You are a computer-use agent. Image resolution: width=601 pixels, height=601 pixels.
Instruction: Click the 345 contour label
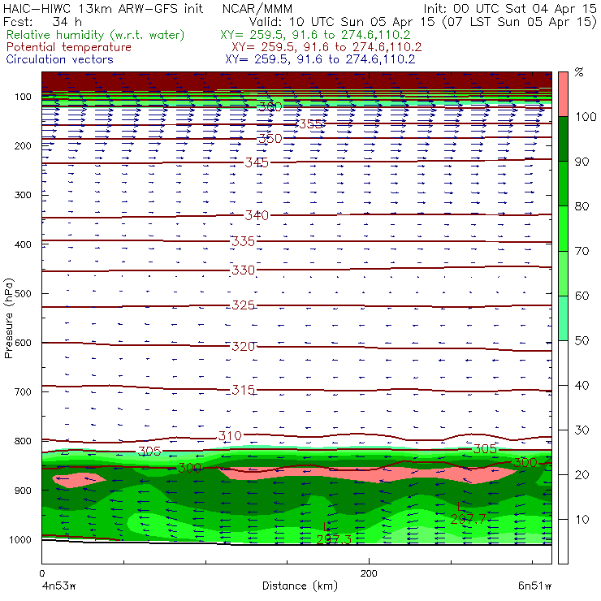tap(257, 162)
